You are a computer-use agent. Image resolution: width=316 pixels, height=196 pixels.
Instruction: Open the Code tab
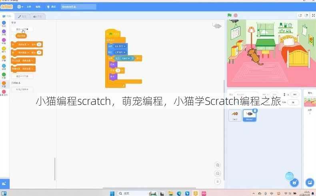pyautogui.click(x=7, y=16)
